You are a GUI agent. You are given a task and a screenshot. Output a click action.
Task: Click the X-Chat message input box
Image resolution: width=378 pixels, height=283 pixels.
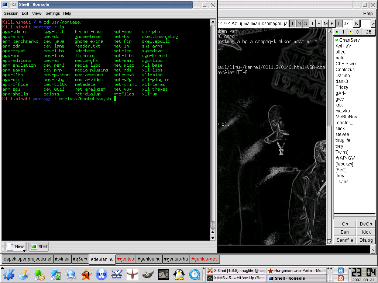293,249
